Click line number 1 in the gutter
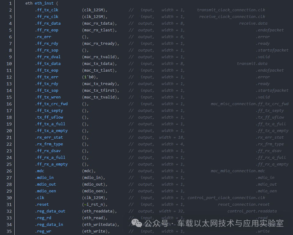This screenshot has width=293, height=235. point(10,3)
